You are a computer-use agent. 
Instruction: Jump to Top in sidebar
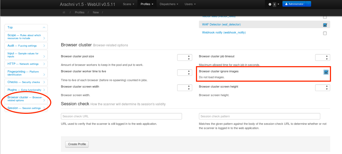26,28
